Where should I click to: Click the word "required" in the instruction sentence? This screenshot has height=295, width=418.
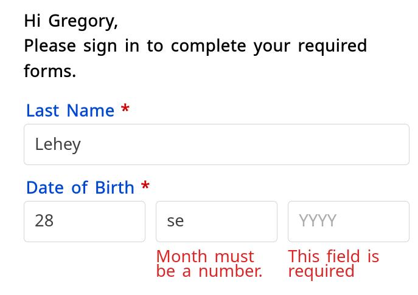click(332, 47)
